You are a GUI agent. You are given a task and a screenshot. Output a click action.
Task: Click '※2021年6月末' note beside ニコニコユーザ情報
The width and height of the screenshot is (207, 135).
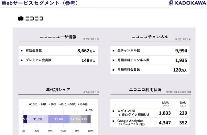(91, 39)
